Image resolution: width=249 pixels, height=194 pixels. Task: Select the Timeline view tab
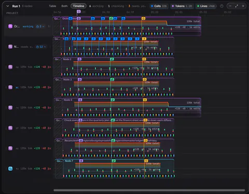78,6
